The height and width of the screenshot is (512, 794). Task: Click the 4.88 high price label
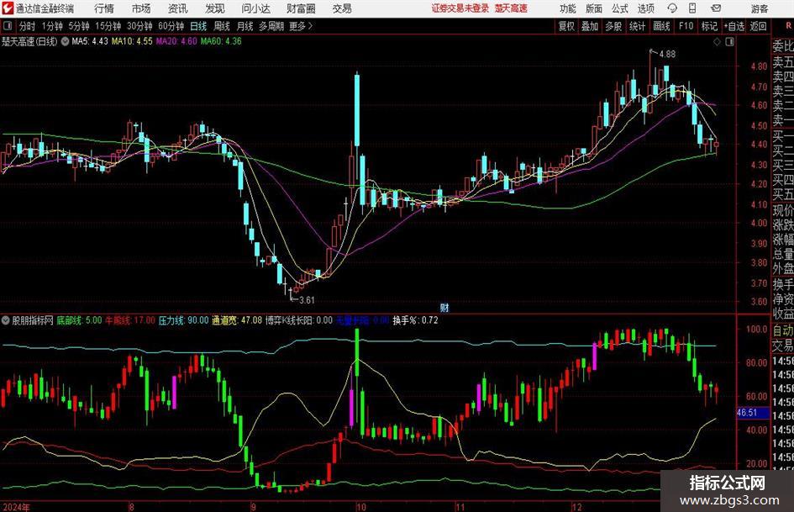coord(667,54)
